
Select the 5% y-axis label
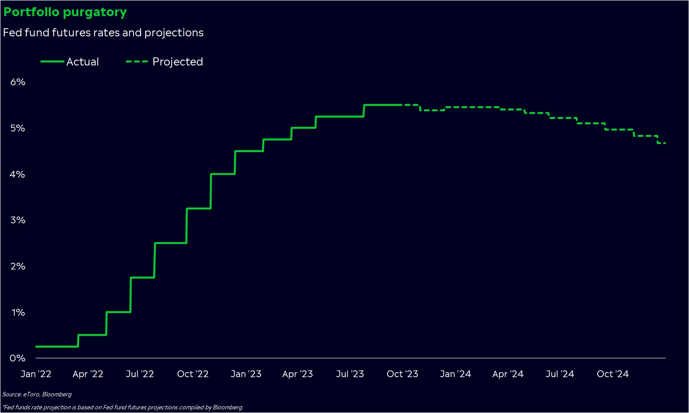coord(18,128)
